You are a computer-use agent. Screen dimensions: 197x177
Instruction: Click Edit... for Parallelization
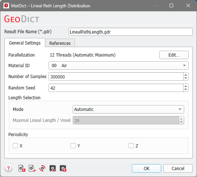click(174, 55)
